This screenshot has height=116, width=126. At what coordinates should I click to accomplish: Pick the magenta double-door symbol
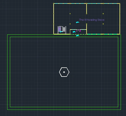[78, 31]
